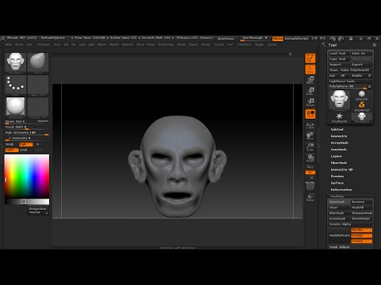Toggle the orange Menus button
Image resolution: width=381 pixels, height=285 pixels.
[278, 39]
